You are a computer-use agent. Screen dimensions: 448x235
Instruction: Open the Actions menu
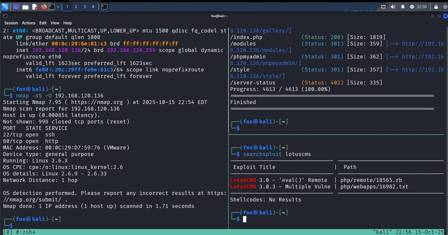click(x=28, y=23)
